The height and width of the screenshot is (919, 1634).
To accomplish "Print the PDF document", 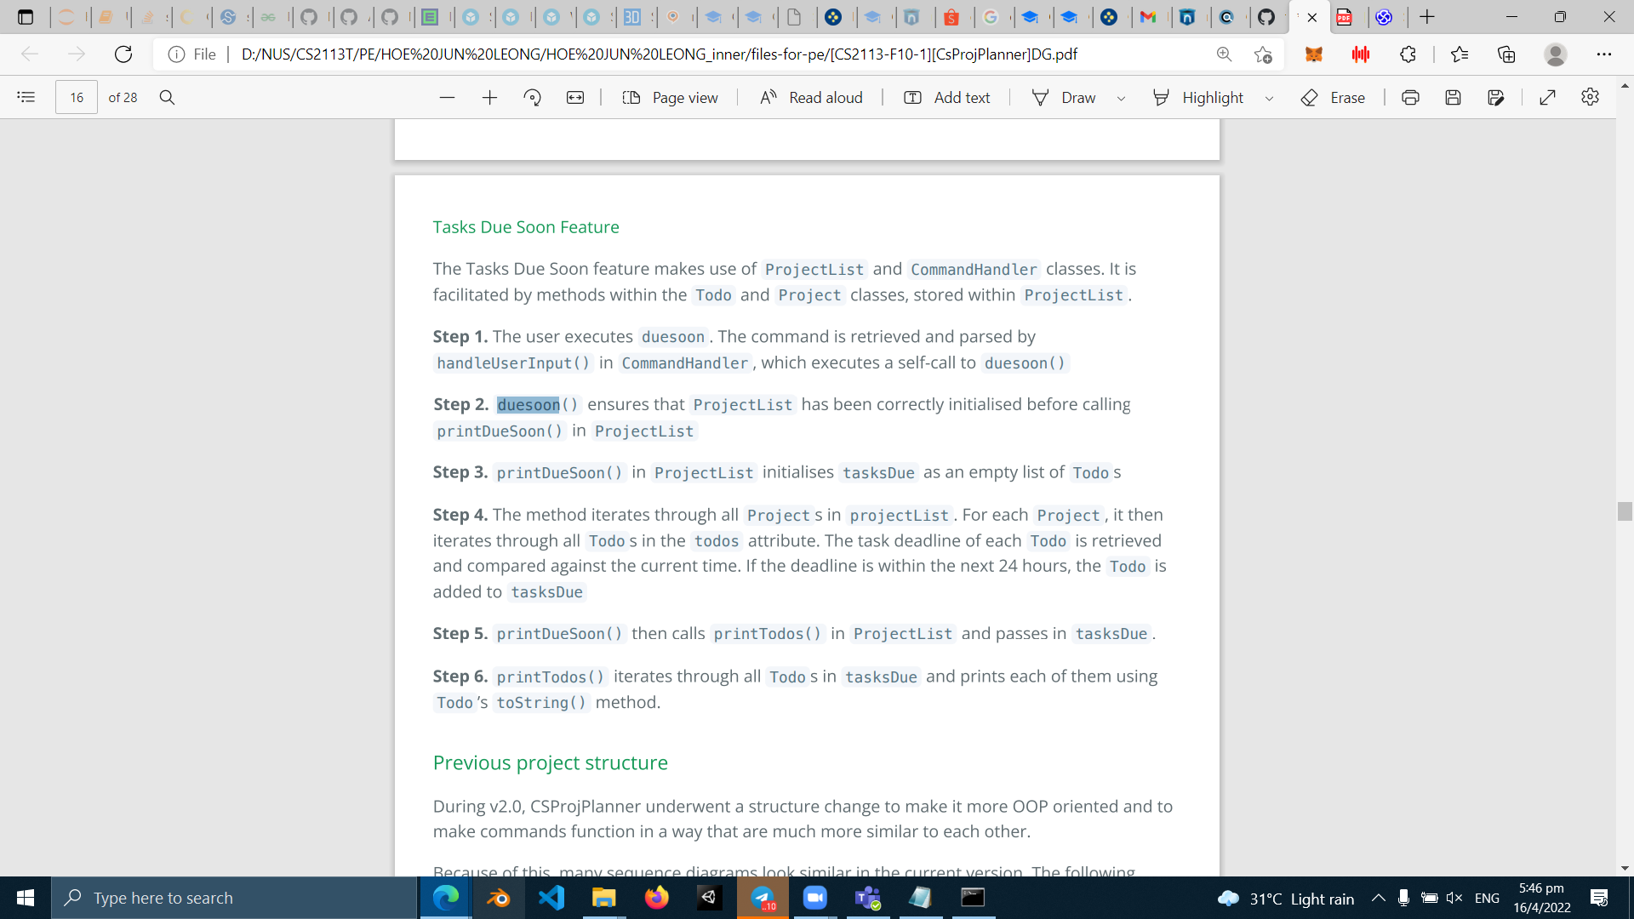I will point(1410,98).
